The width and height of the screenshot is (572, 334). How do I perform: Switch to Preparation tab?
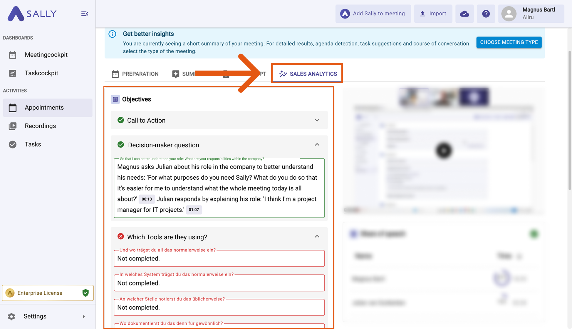tap(135, 74)
